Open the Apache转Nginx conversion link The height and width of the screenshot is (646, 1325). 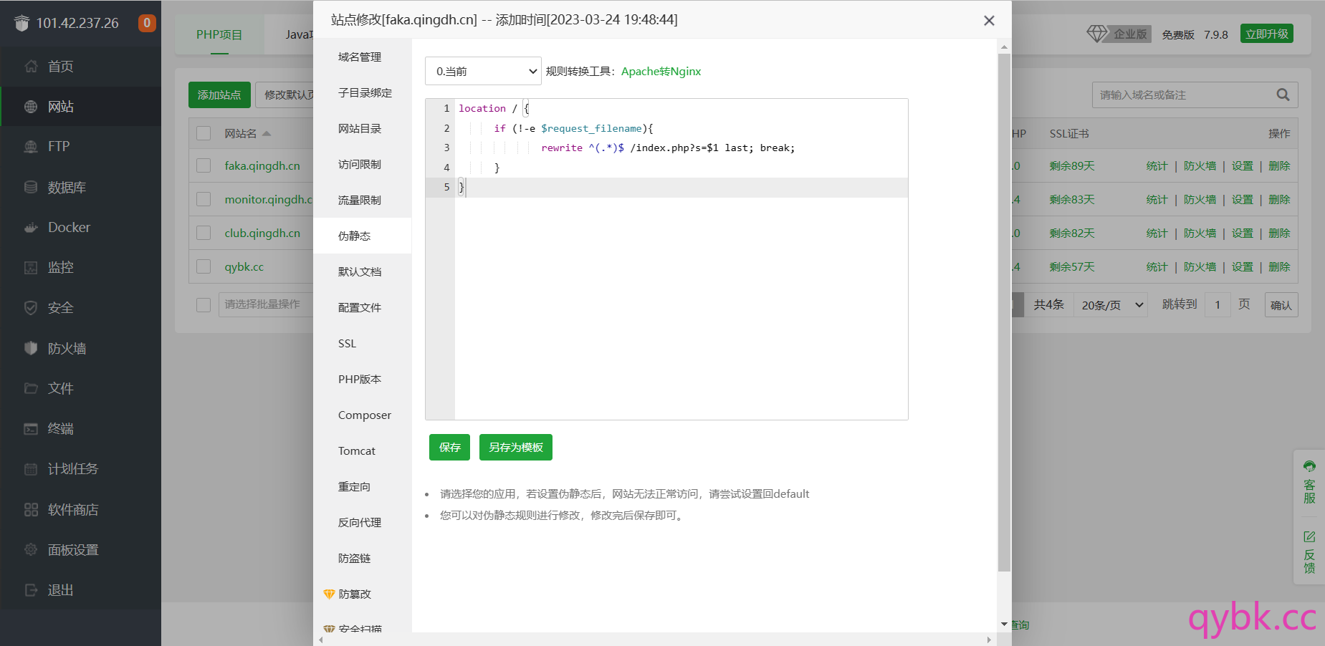[661, 72]
